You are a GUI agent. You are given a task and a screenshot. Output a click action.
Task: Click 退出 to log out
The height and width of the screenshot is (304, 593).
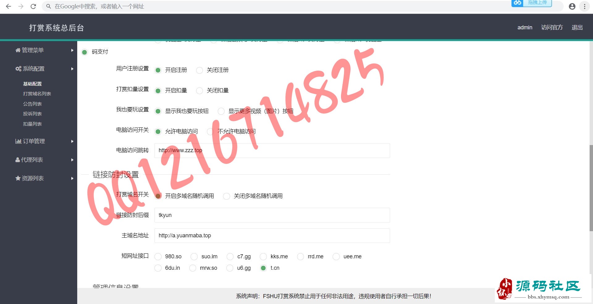click(x=577, y=27)
